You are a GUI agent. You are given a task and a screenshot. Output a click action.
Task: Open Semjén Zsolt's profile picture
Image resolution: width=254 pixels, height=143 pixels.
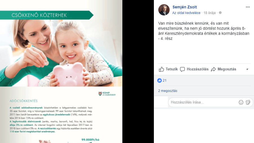pyautogui.click(x=164, y=10)
